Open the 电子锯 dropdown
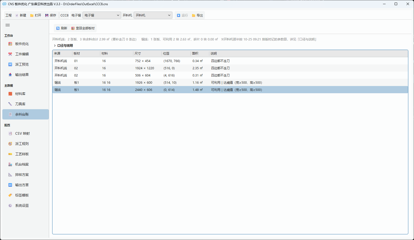The width and height of the screenshot is (414, 240). pyautogui.click(x=102, y=15)
